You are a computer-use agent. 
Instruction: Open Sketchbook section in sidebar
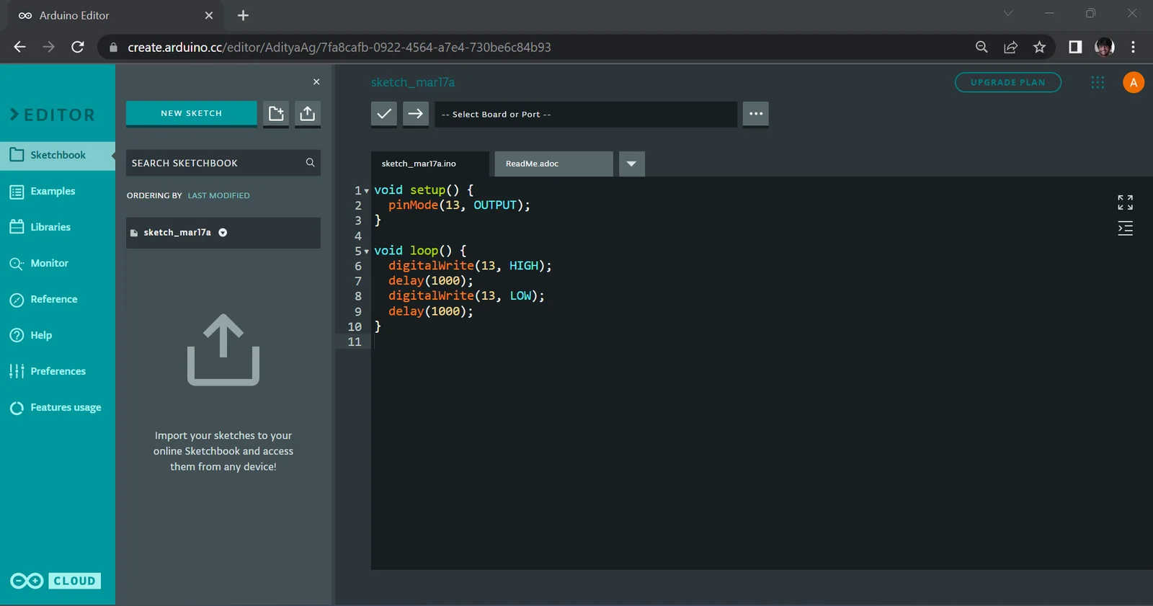tap(58, 155)
